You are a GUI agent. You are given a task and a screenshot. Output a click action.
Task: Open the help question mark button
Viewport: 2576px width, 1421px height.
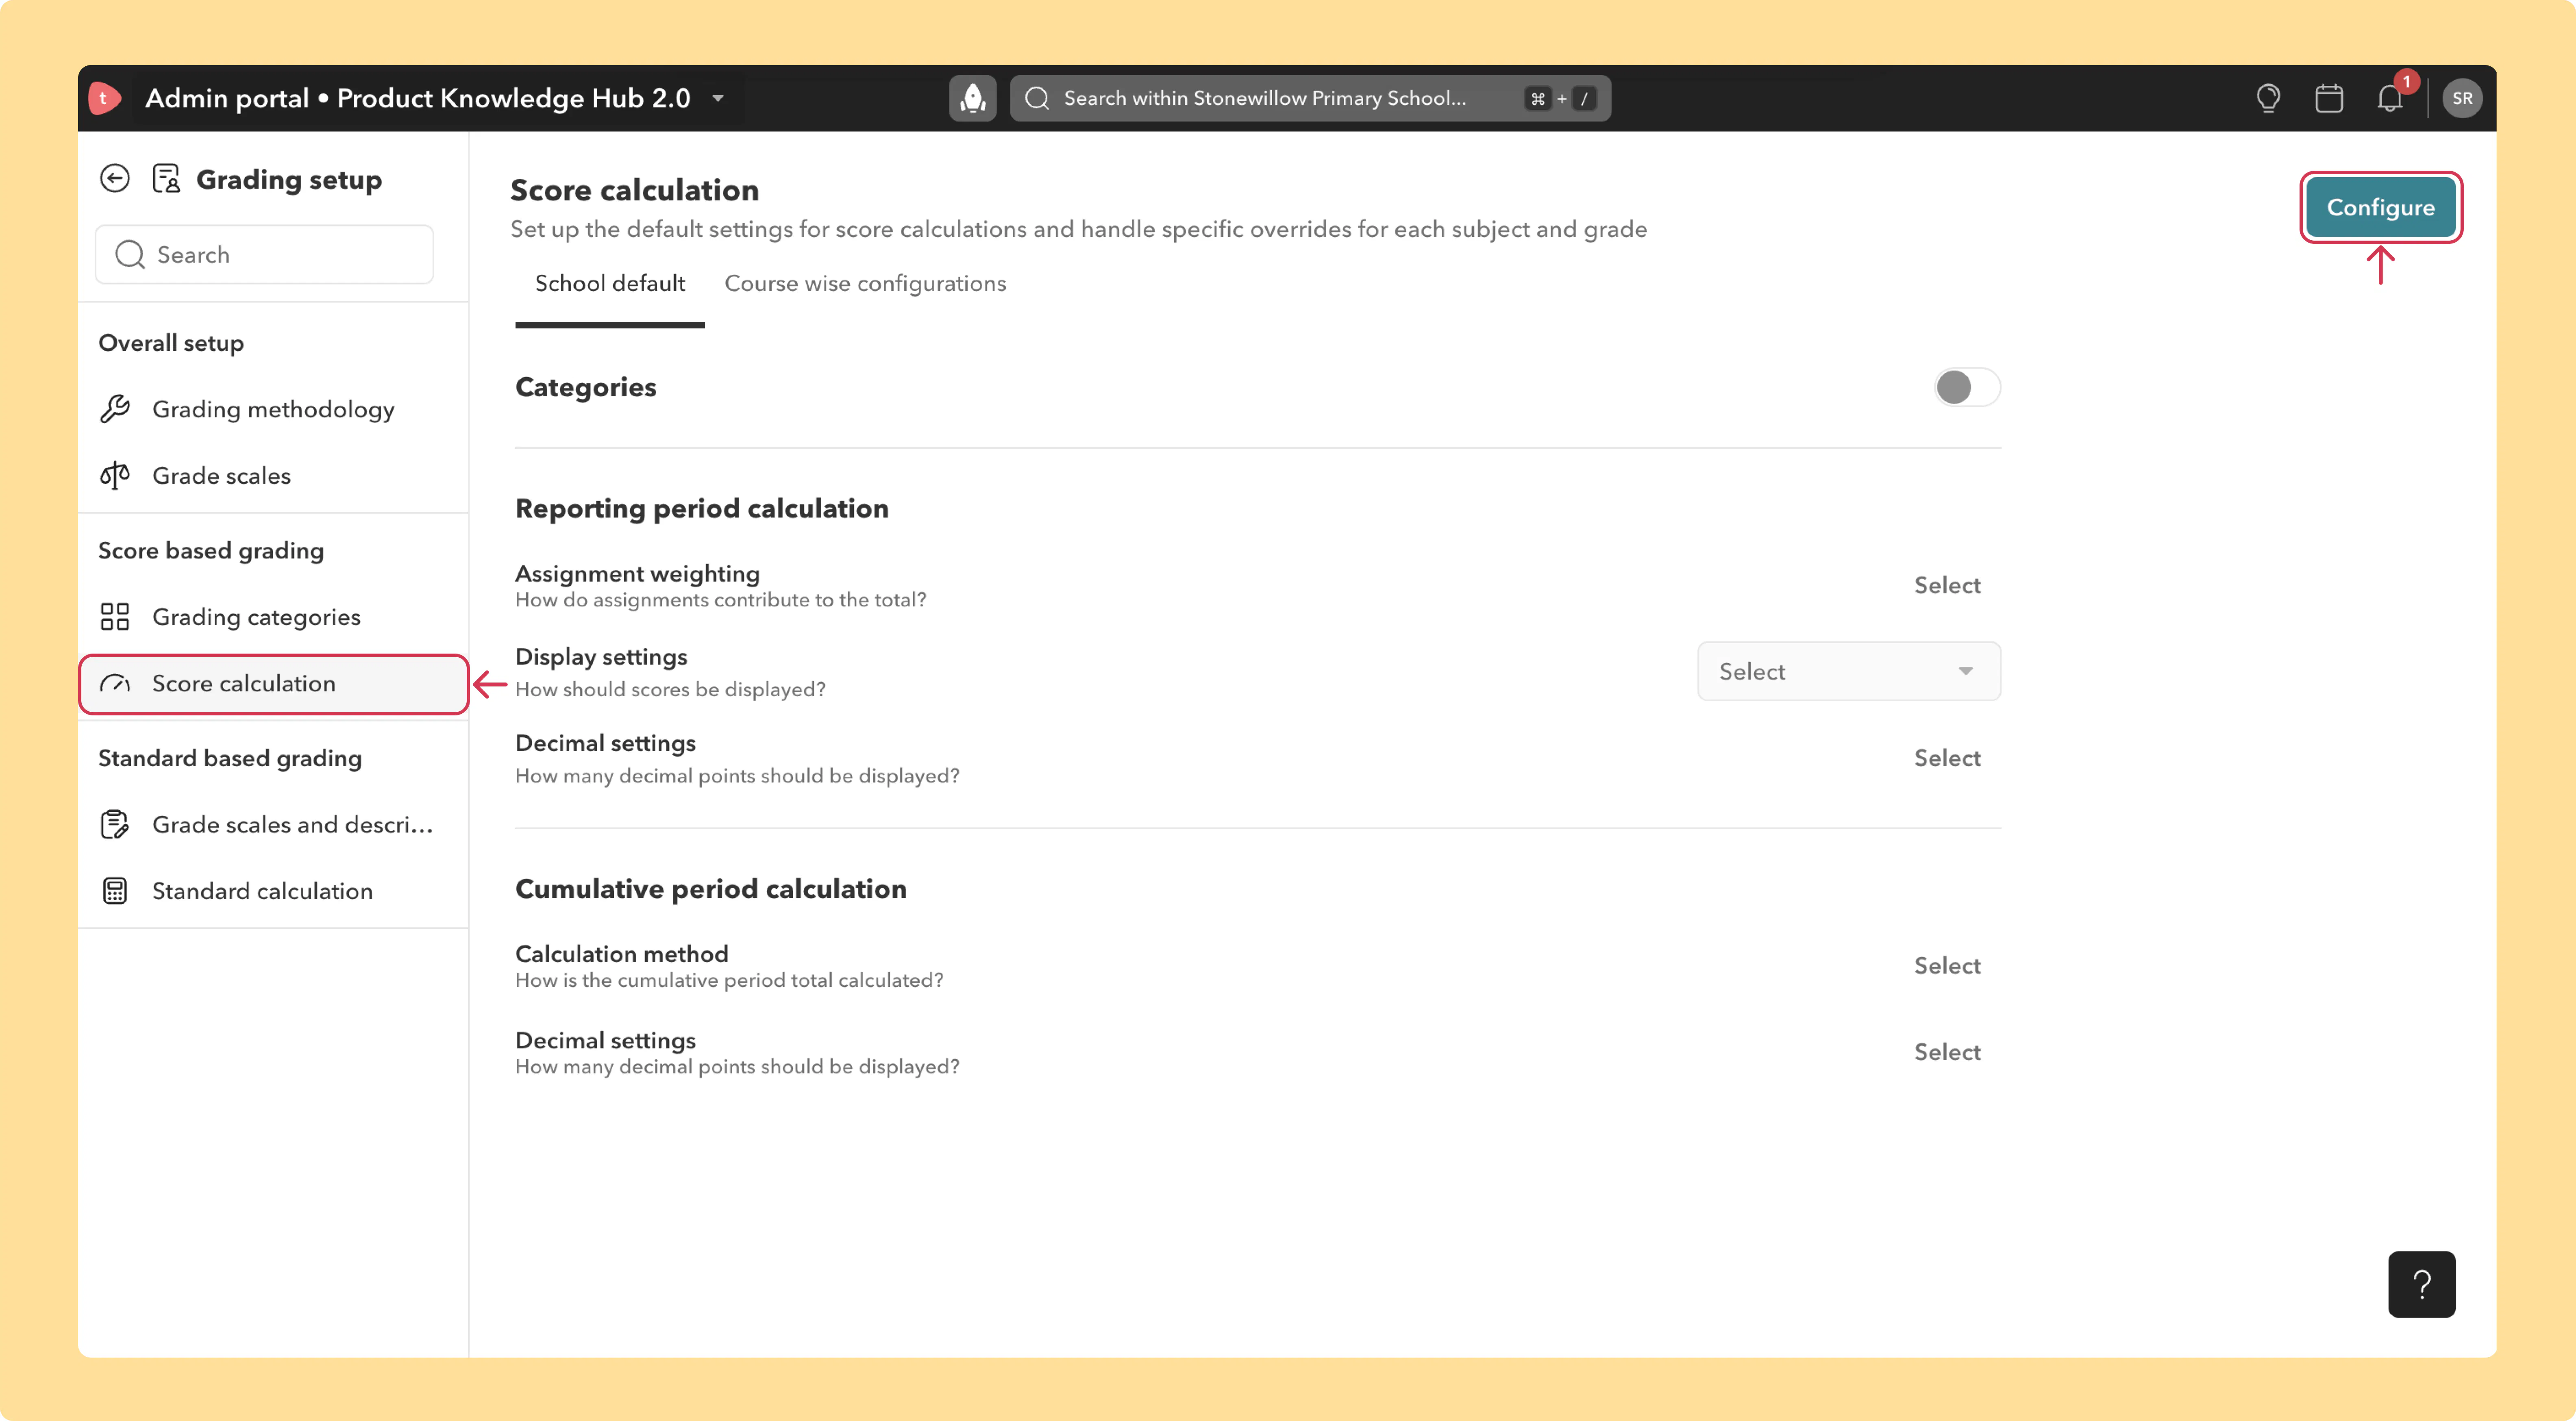pyautogui.click(x=2421, y=1284)
